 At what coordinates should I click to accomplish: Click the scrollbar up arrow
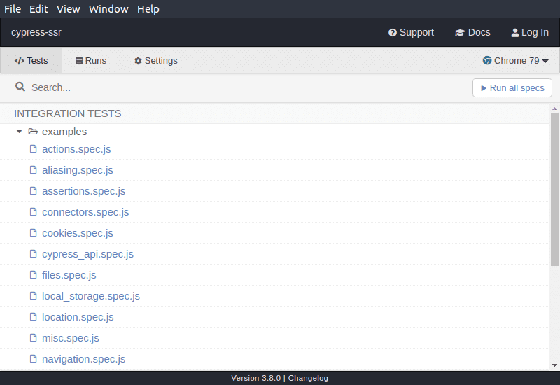point(554,108)
